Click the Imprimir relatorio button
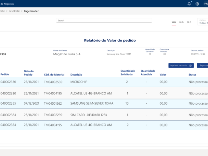 point(181,66)
